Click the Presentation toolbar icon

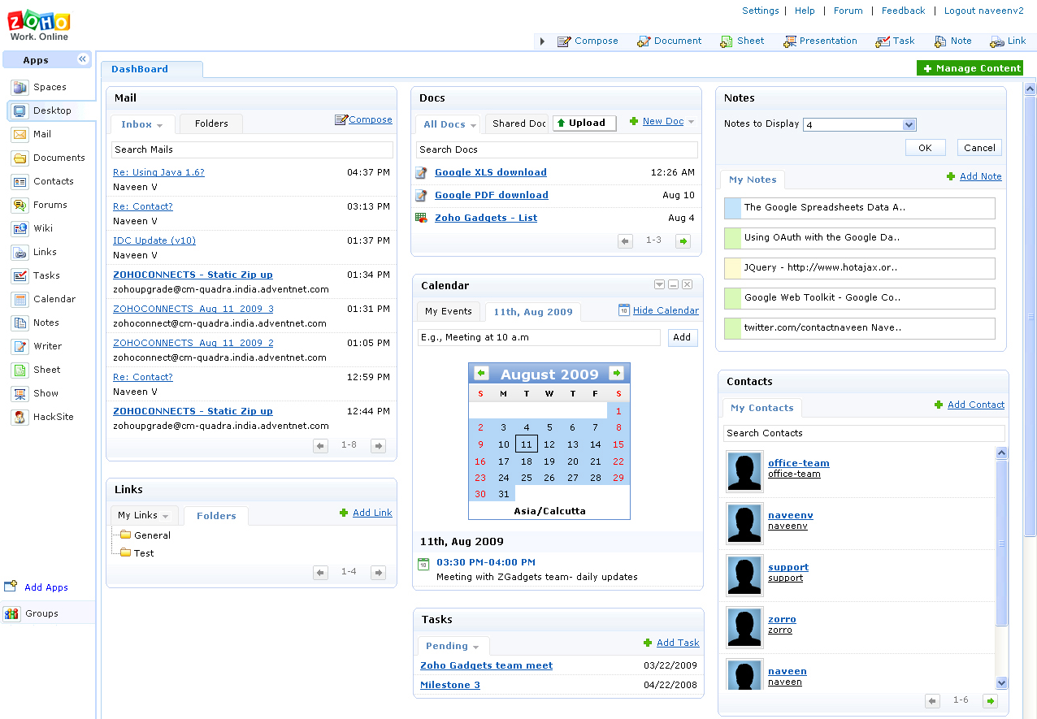coord(789,41)
